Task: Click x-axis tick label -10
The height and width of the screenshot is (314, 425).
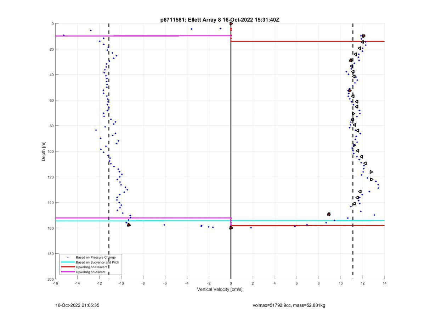Action: coord(121,283)
